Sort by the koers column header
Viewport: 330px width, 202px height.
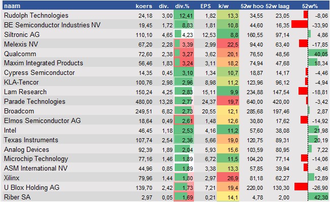[144, 6]
